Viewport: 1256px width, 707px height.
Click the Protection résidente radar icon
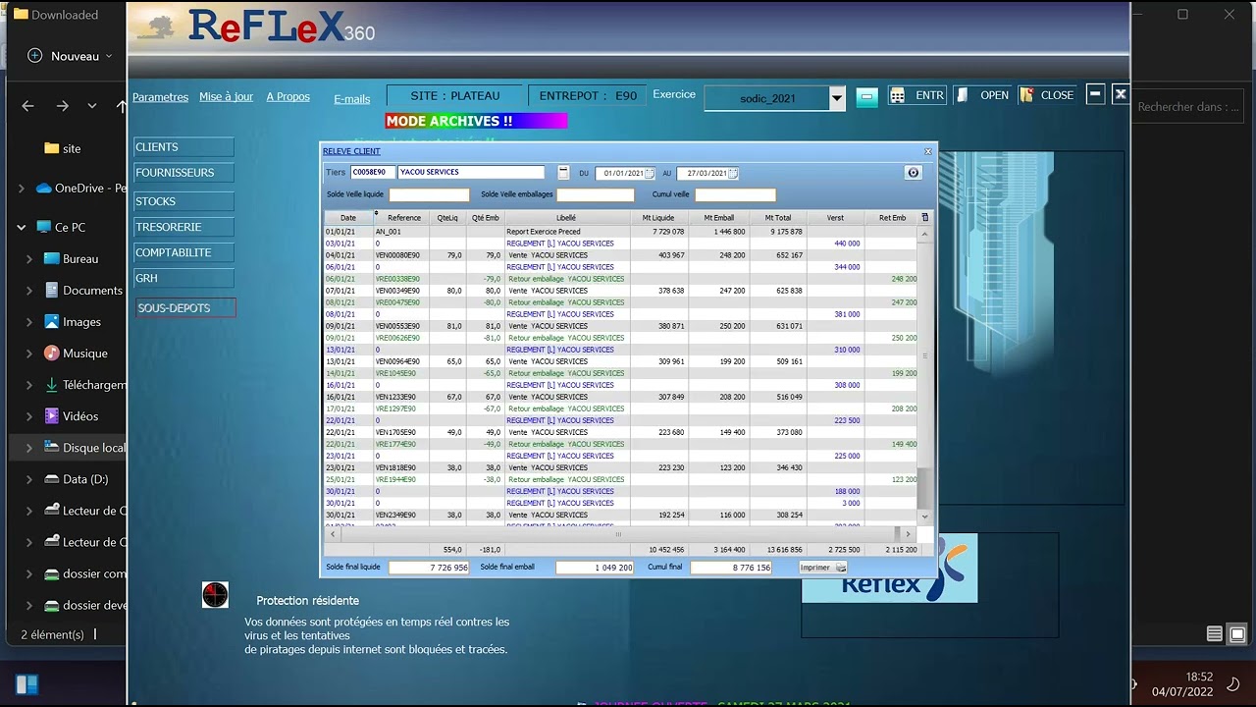pos(215,594)
